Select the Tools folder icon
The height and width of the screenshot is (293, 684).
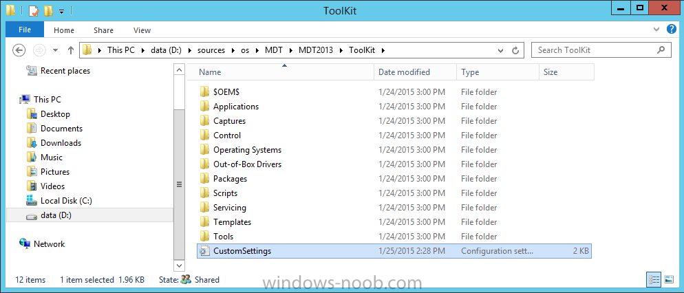[205, 236]
